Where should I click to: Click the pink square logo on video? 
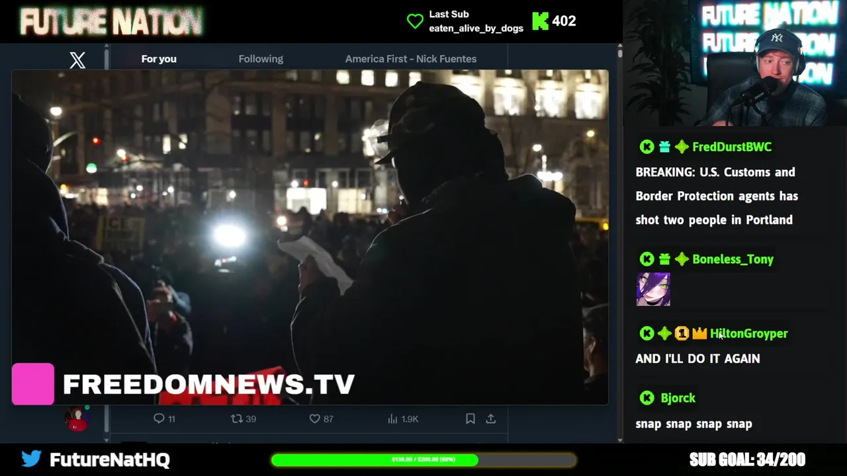(x=33, y=383)
